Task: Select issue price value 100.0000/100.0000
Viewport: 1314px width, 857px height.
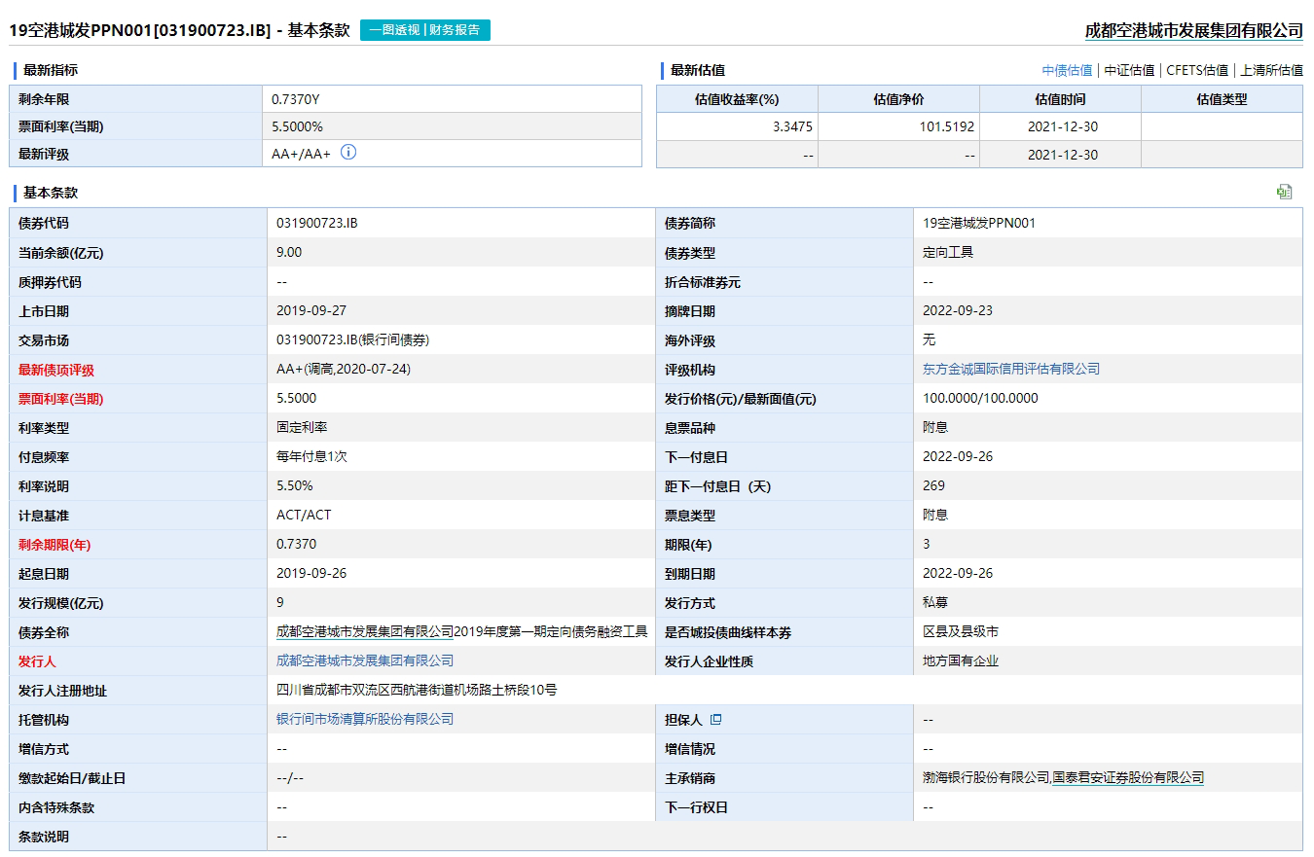Action: click(980, 398)
